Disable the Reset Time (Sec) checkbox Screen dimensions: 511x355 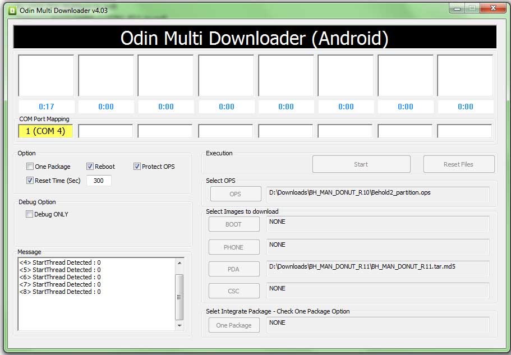pyautogui.click(x=30, y=181)
